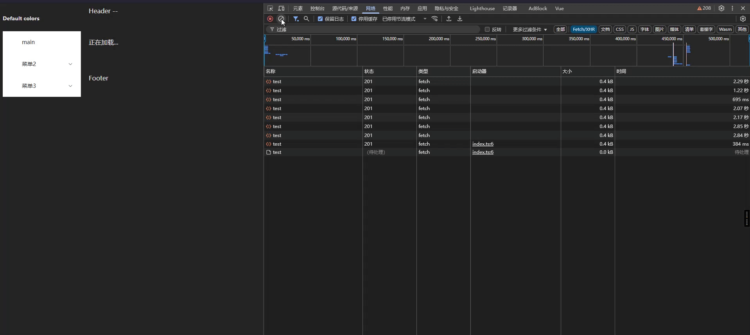Image resolution: width=750 pixels, height=335 pixels.
Task: Toggle the device toolbar icon
Action: click(281, 8)
